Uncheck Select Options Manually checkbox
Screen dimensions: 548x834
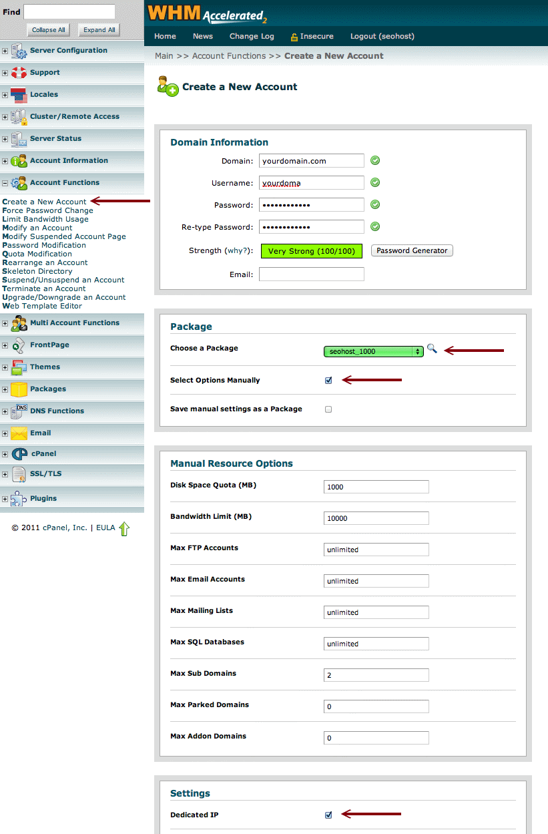pos(328,381)
